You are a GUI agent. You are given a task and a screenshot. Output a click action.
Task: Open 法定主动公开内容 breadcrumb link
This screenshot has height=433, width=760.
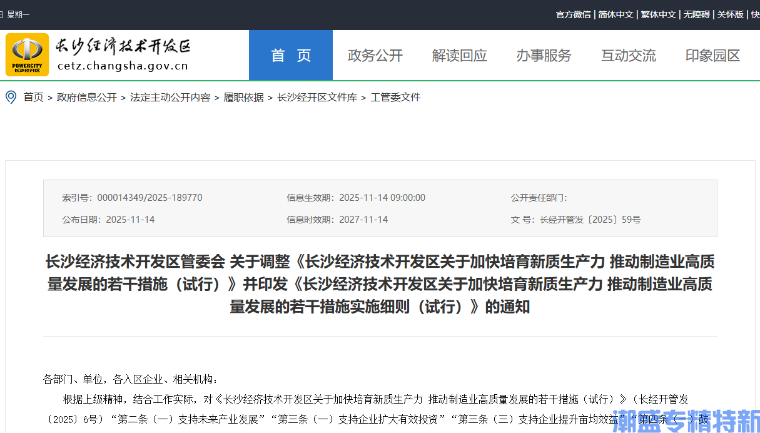click(x=170, y=97)
